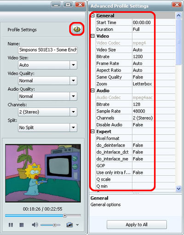Screen dimensions: 184x235
Task: Collapse the General section
Action: (x=92, y=16)
